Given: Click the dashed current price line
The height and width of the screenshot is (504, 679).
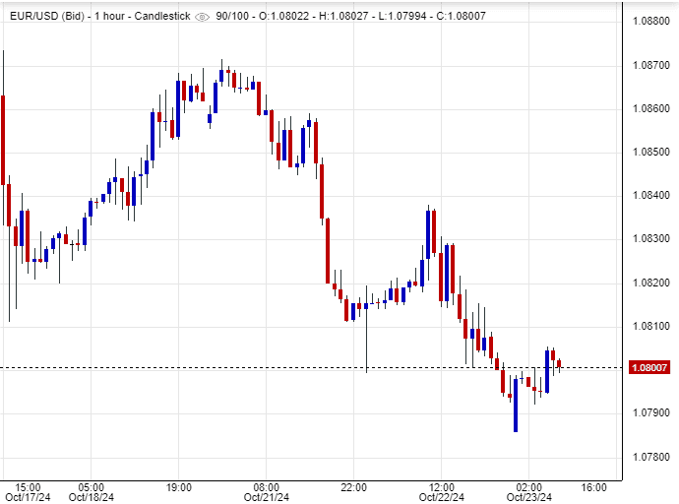Looking at the screenshot, I should pyautogui.click(x=295, y=368).
